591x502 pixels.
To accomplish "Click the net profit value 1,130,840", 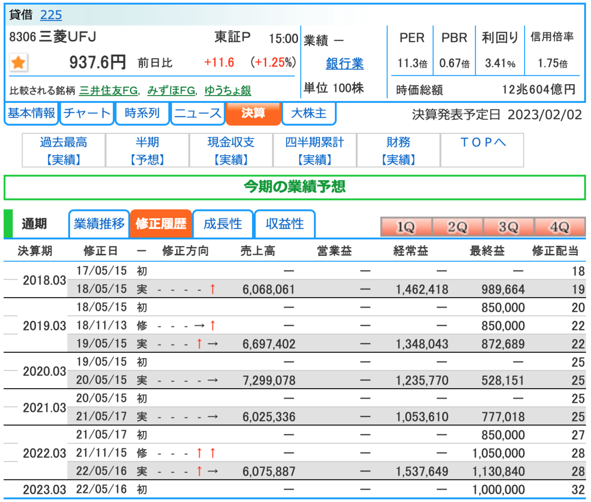I will coord(499,472).
